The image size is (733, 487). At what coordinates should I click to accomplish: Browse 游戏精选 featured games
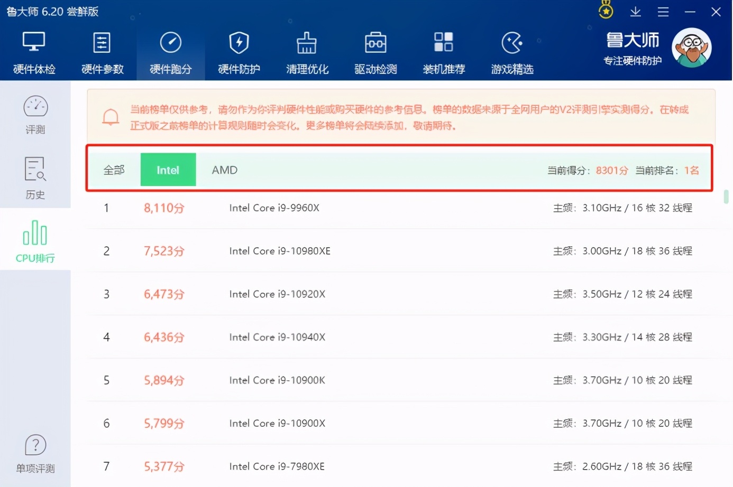pos(511,52)
